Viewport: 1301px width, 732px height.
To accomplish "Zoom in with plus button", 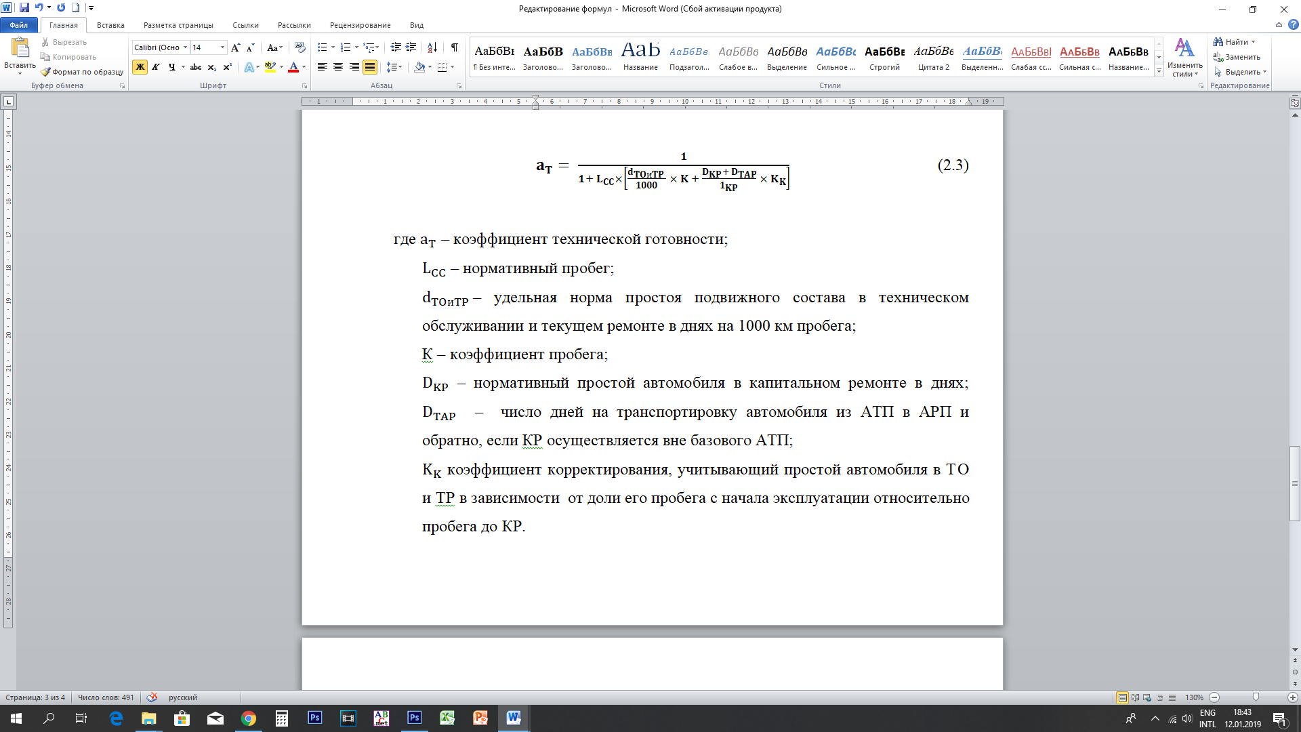I will (x=1293, y=697).
